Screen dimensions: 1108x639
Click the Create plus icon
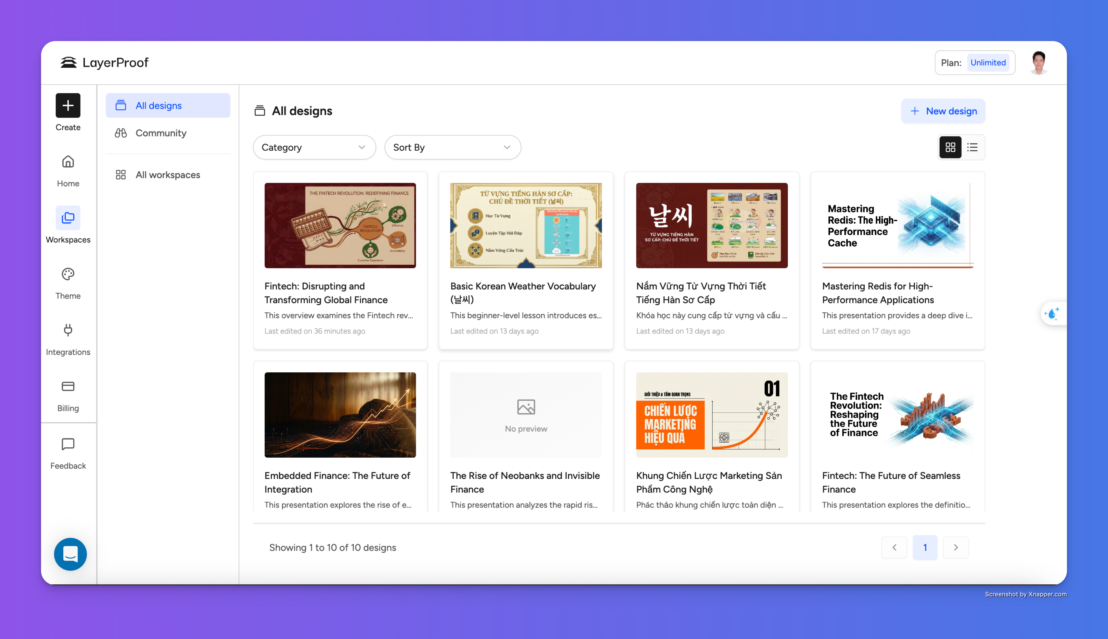[68, 106]
